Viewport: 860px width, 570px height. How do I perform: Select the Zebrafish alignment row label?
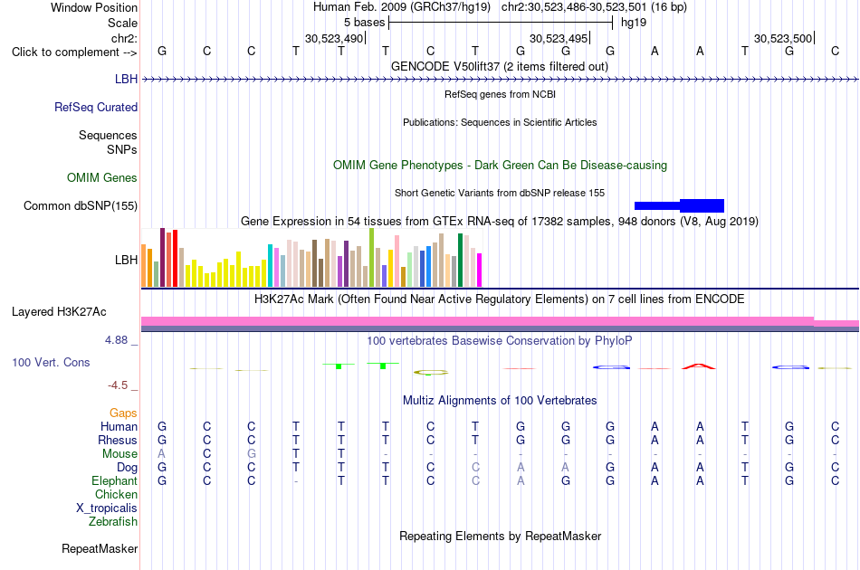(113, 521)
